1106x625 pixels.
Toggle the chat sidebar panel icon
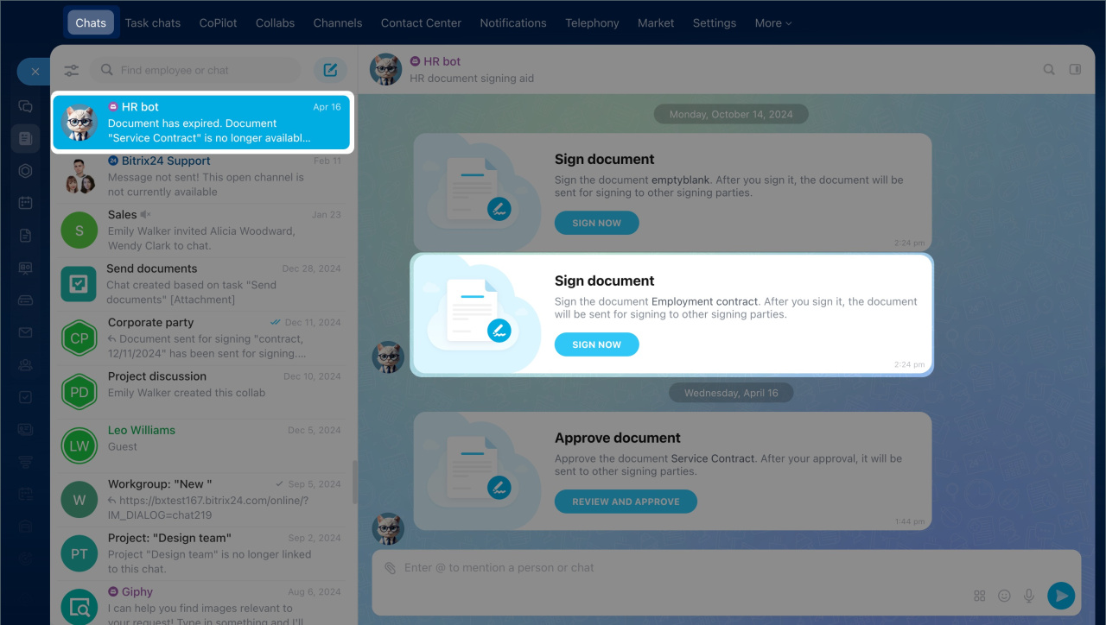[1075, 70]
